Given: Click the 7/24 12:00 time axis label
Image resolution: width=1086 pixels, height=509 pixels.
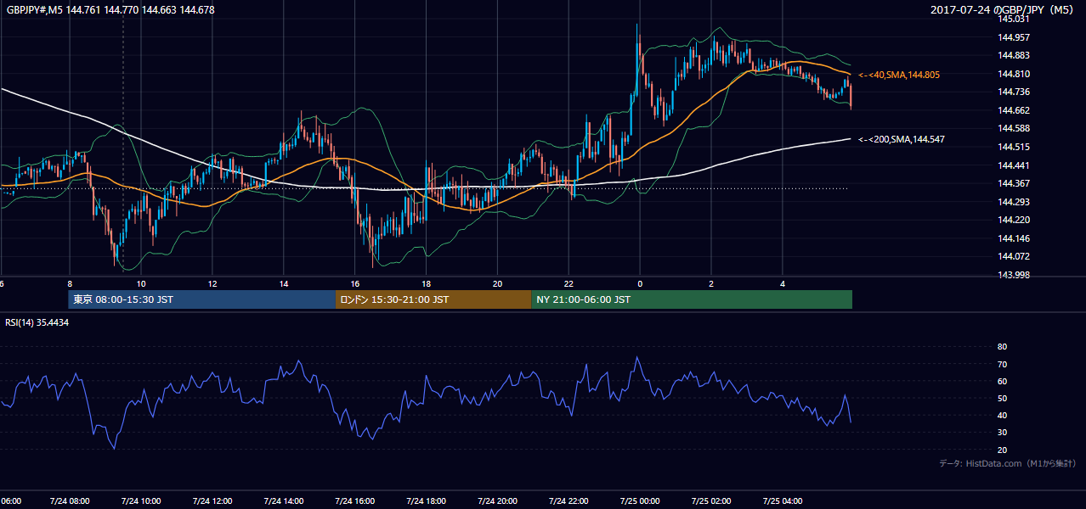Looking at the screenshot, I should tap(212, 501).
